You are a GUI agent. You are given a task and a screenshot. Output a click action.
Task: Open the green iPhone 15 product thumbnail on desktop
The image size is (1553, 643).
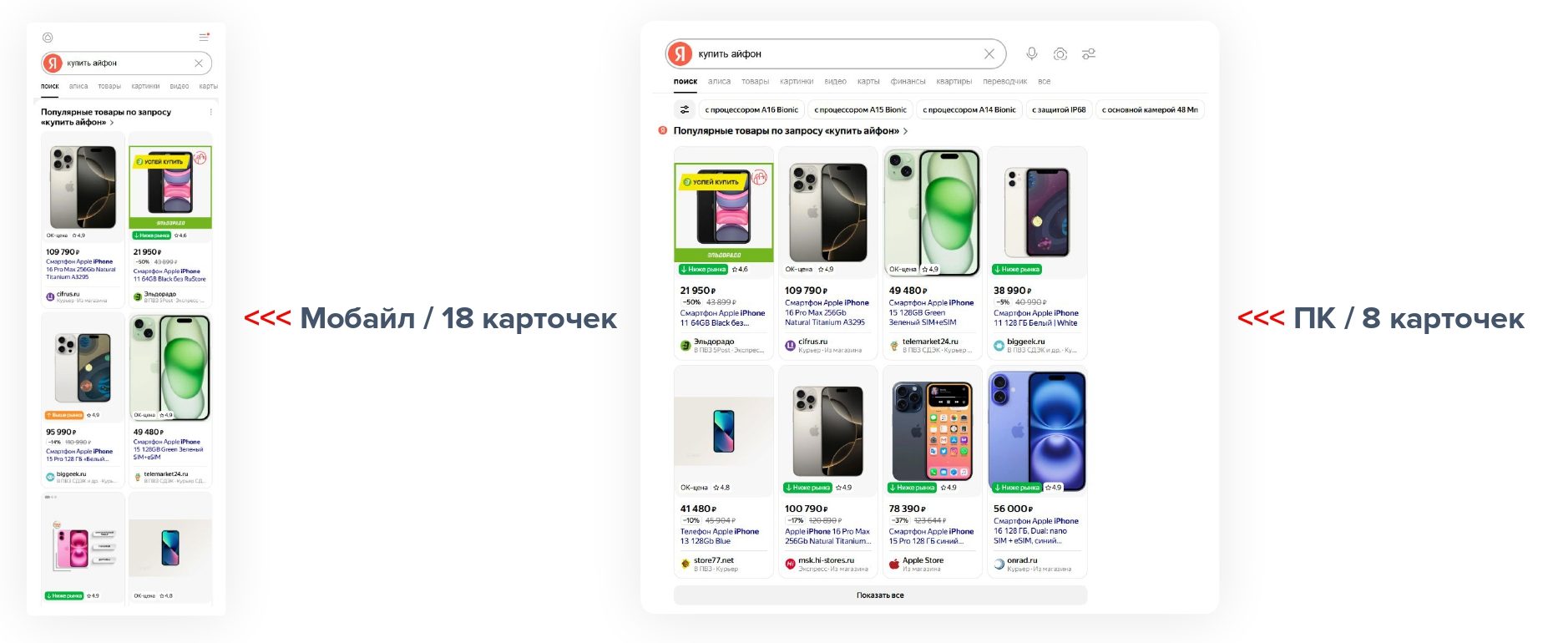click(x=932, y=213)
